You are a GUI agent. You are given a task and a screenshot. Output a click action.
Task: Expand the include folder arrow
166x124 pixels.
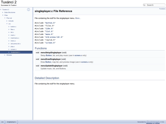click(x=7, y=21)
